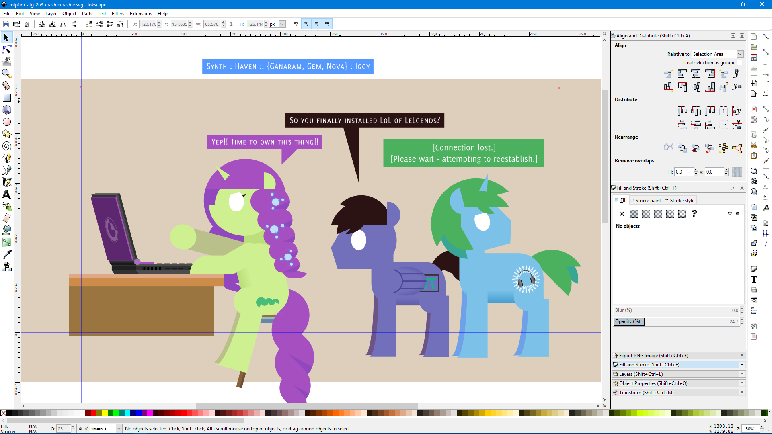Align bottom edges of objects

[710, 87]
